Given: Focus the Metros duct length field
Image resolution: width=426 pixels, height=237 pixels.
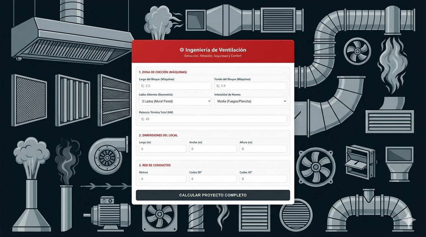Looking at the screenshot, I should (163, 179).
